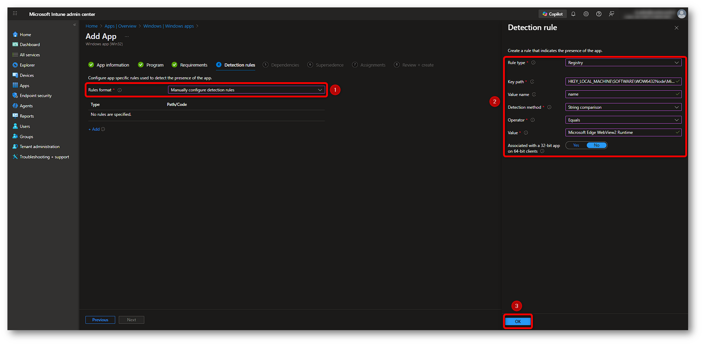Open the app launcher waffle icon
The image size is (703, 345).
tap(15, 14)
